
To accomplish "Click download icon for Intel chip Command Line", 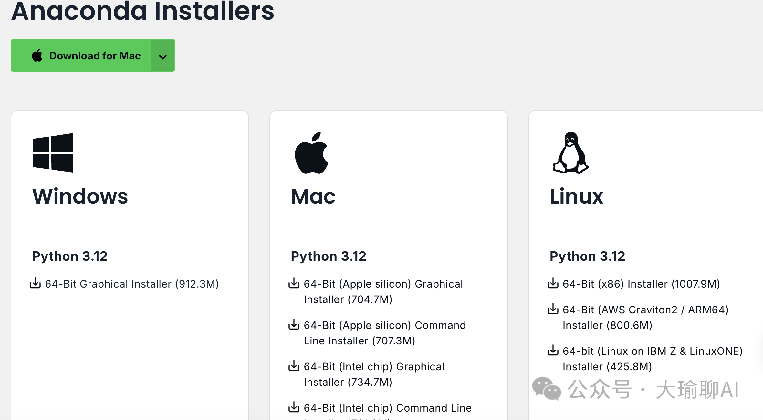I will [294, 407].
